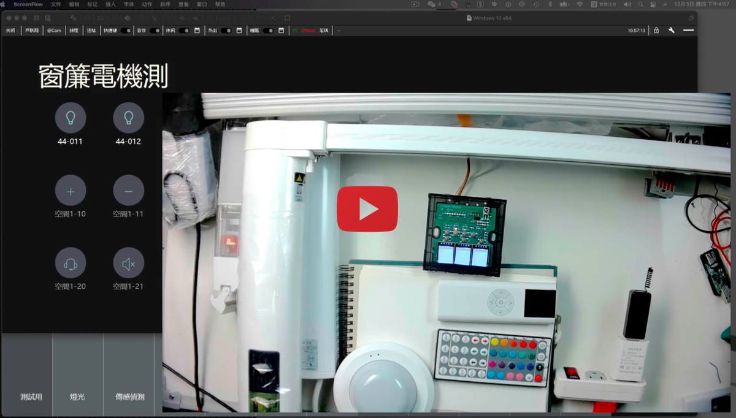Open the calendar icon next to the 休闲 toggle

[x=197, y=30]
